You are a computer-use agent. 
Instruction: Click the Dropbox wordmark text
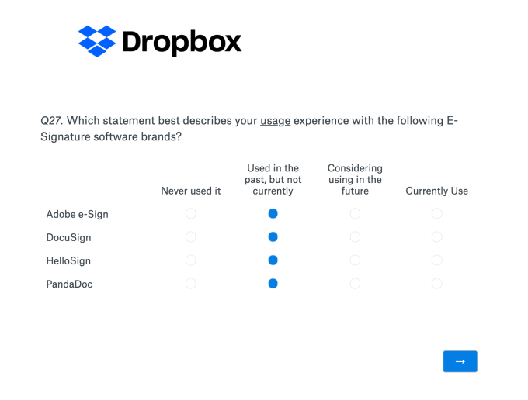coord(182,43)
